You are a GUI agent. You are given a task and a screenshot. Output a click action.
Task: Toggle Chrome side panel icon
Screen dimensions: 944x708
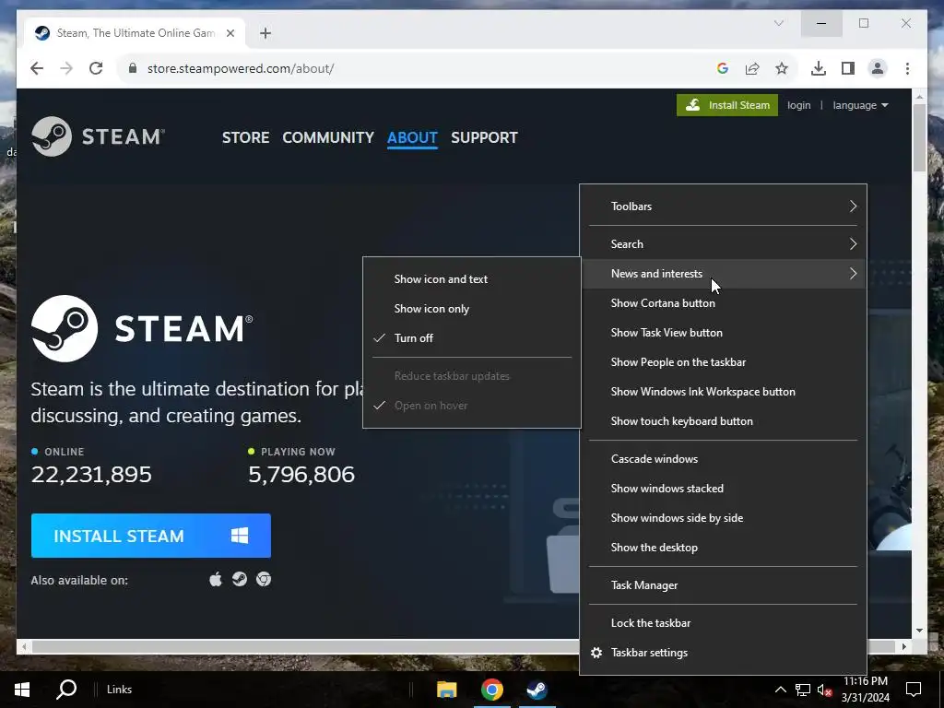(x=848, y=68)
